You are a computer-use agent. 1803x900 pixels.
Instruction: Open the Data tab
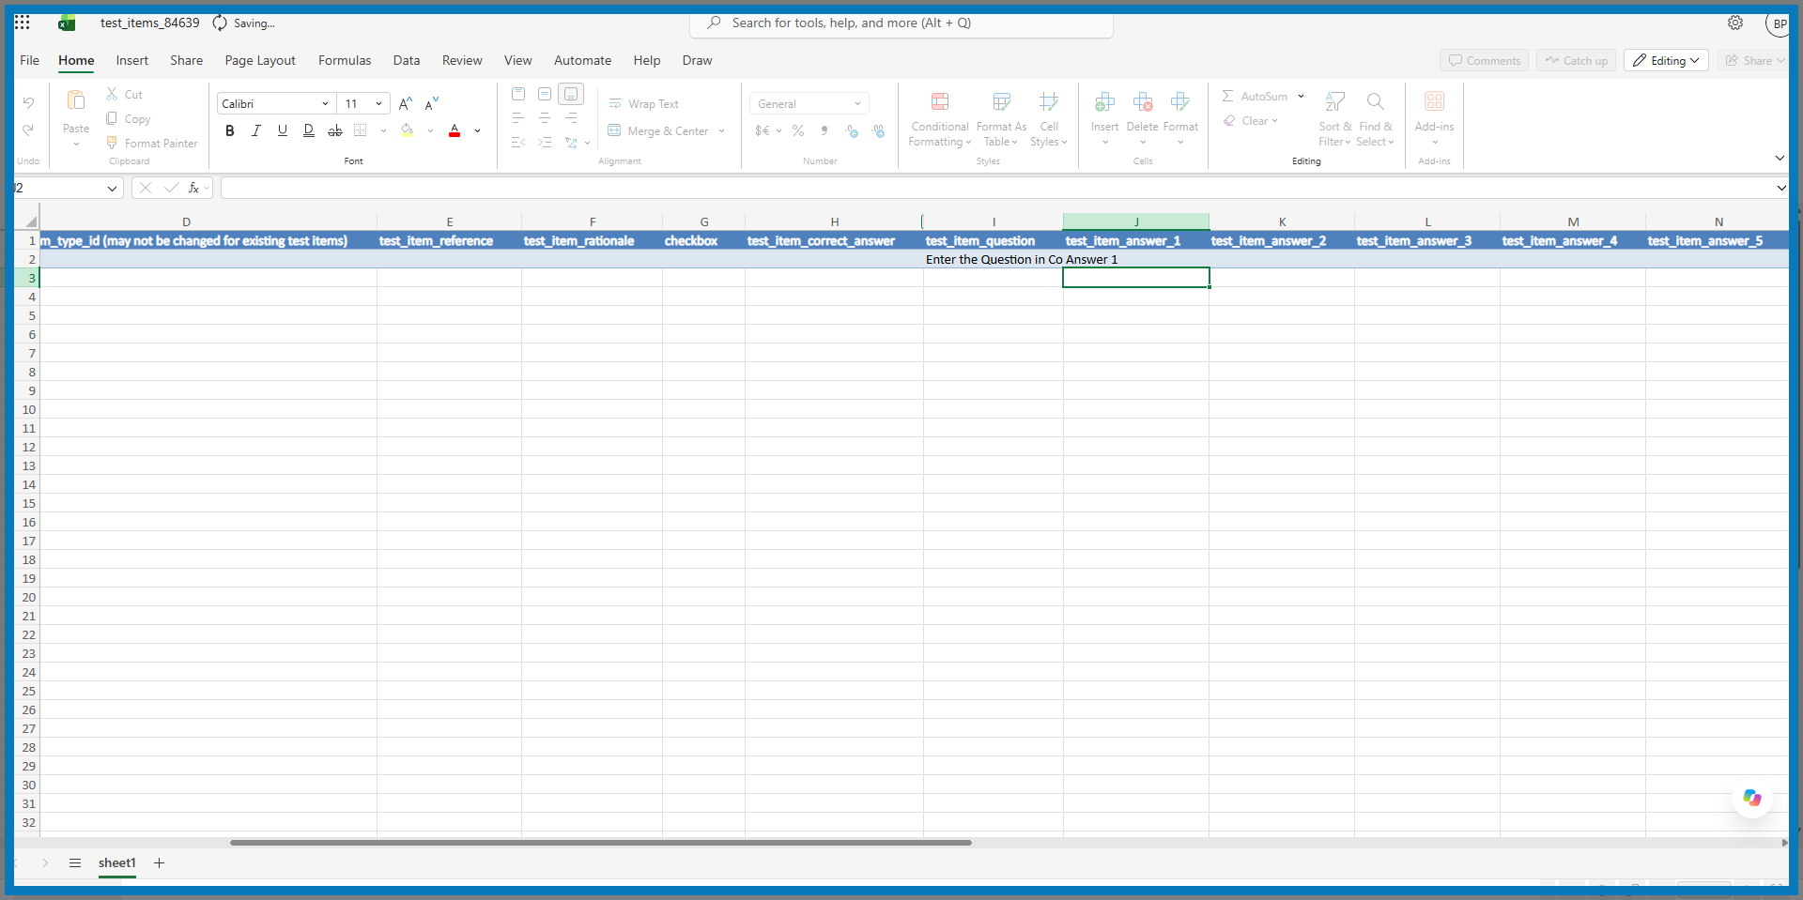pyautogui.click(x=407, y=60)
